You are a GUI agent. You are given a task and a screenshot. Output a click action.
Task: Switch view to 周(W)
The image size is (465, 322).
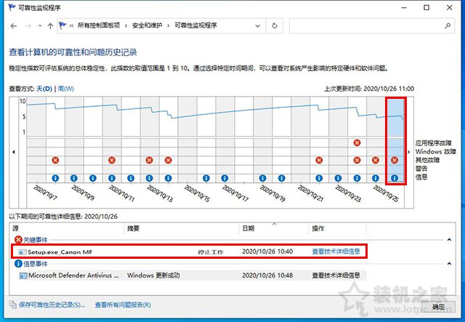[66, 89]
